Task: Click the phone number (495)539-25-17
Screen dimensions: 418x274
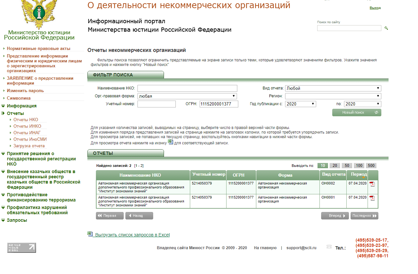Action: pos(372,240)
